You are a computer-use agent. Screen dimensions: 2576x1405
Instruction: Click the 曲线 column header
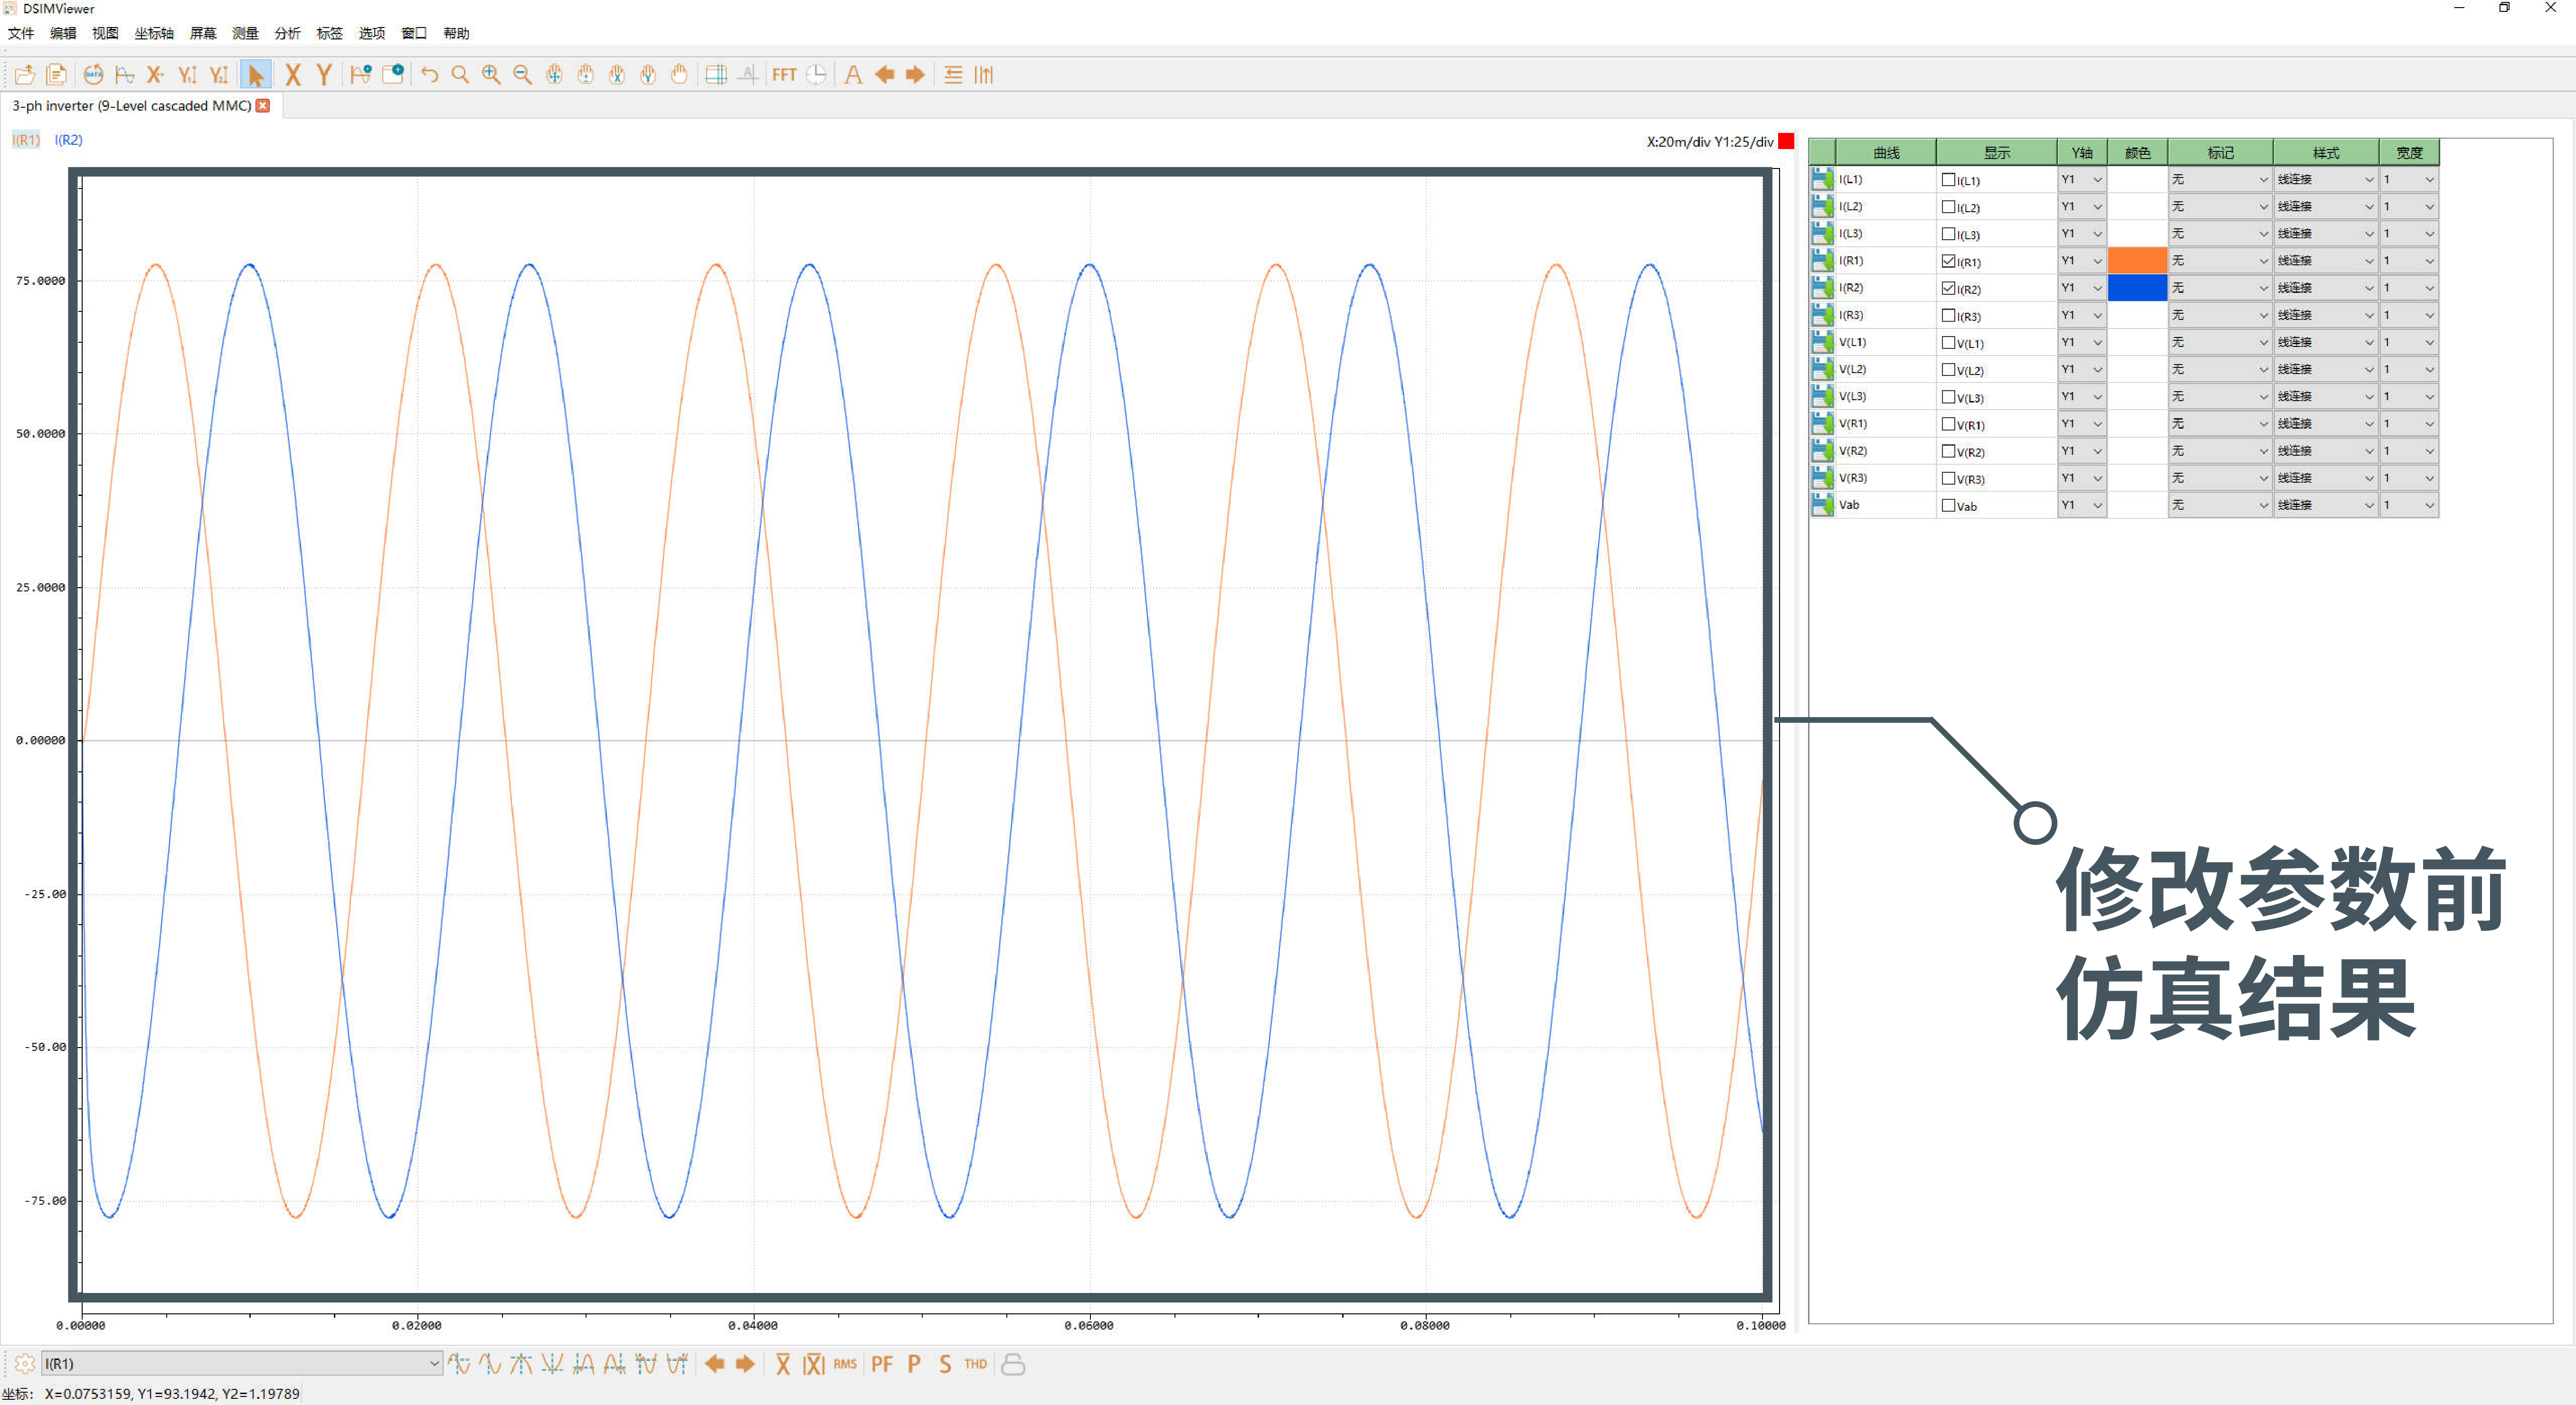coord(1886,153)
